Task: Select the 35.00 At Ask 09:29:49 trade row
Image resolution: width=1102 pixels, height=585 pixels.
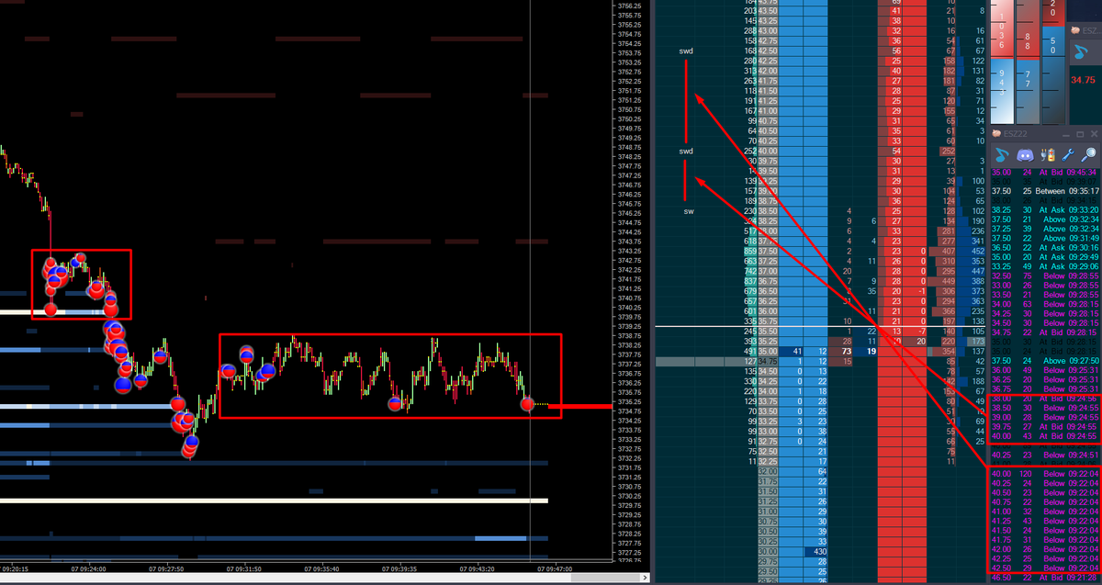Action: [x=1044, y=258]
